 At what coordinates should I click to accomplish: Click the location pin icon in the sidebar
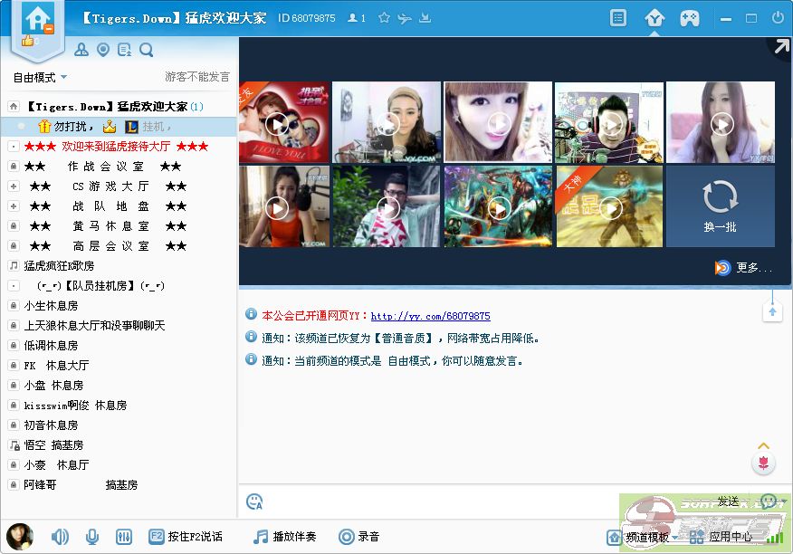[x=102, y=50]
